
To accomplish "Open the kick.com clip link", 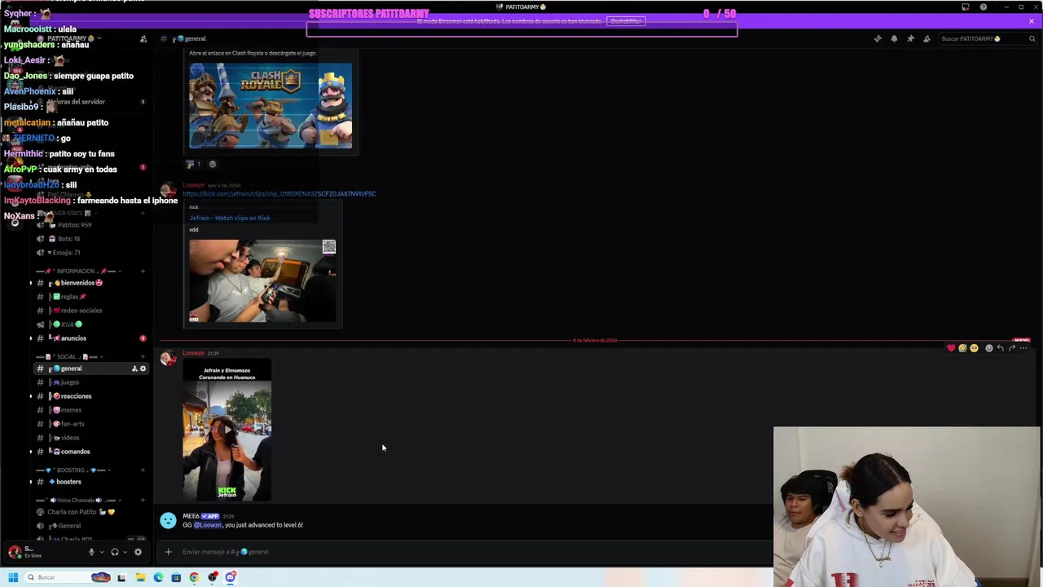I will pos(279,194).
